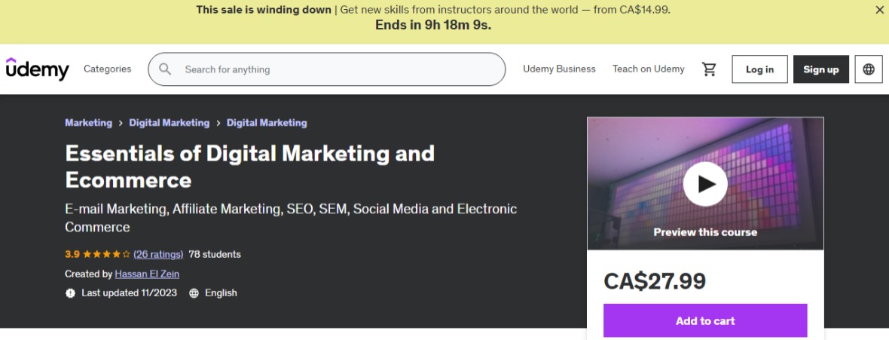Viewport: 889px width, 340px height.
Task: Open the shopping cart icon
Action: tap(709, 69)
